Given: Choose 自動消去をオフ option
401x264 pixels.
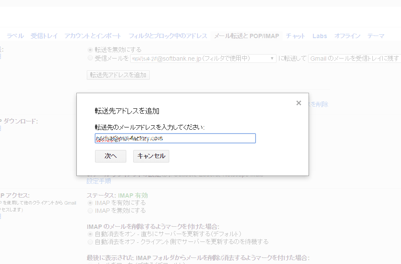Looking at the screenshot, I should tap(90, 241).
